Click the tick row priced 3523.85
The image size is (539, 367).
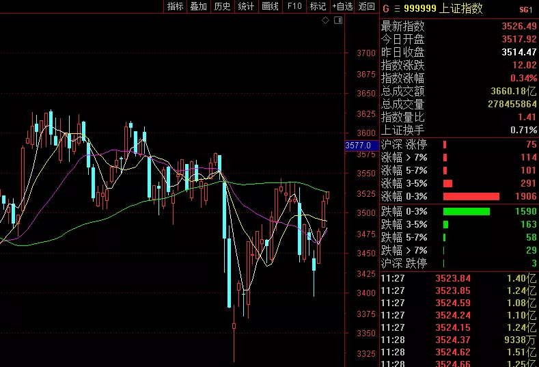click(x=459, y=290)
